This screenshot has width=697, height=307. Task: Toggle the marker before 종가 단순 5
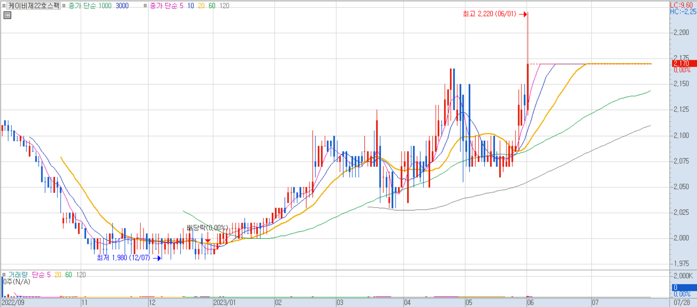145,6
